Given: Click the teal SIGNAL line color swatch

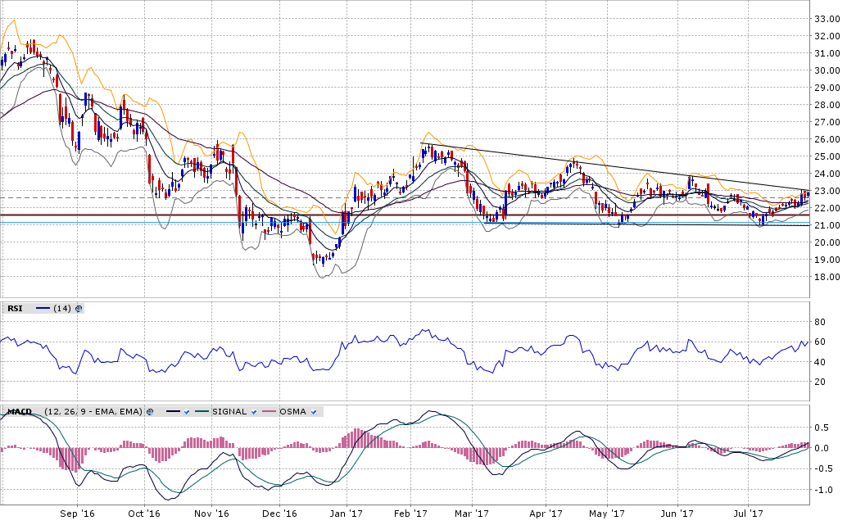Looking at the screenshot, I should 200,412.
